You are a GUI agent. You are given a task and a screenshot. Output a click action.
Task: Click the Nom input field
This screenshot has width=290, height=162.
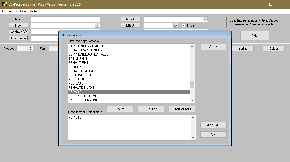point(65,19)
